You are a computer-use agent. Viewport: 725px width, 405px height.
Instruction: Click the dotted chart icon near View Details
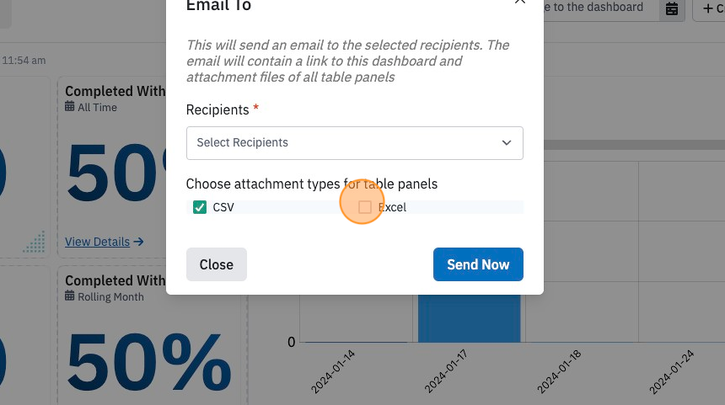[x=35, y=242]
